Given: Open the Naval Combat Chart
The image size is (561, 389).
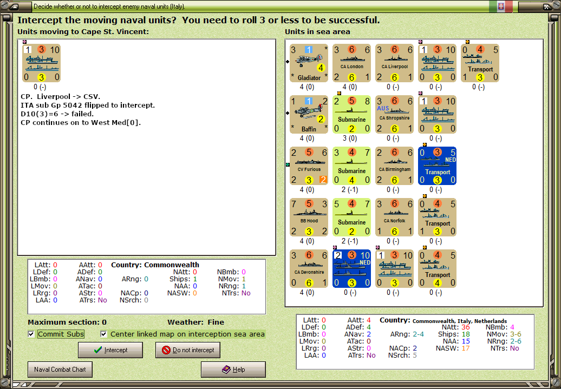Looking at the screenshot, I should point(60,370).
